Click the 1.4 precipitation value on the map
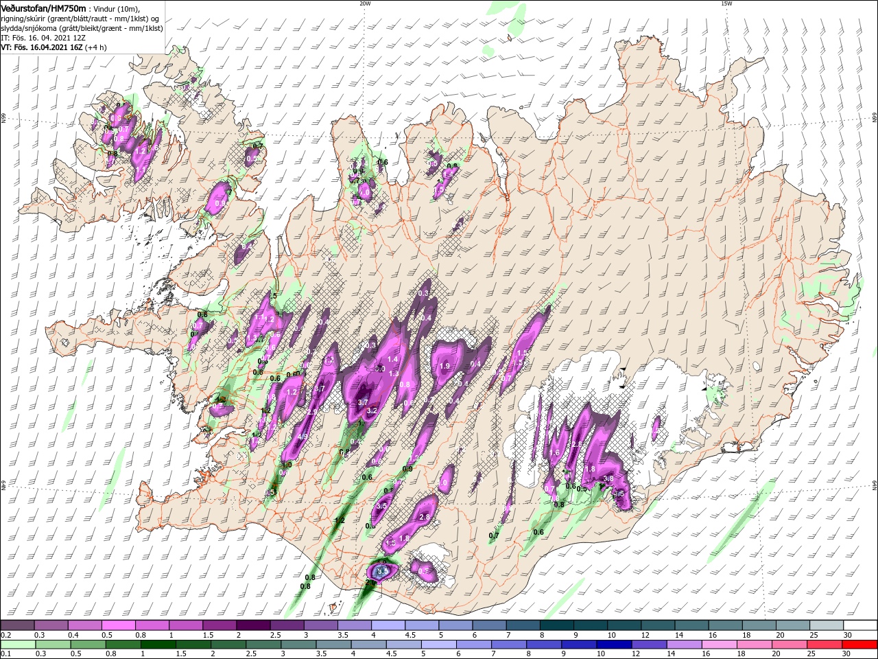 393,359
